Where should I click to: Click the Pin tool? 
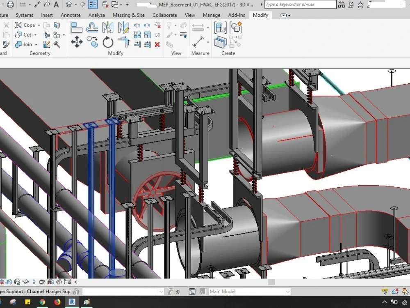[x=157, y=35]
